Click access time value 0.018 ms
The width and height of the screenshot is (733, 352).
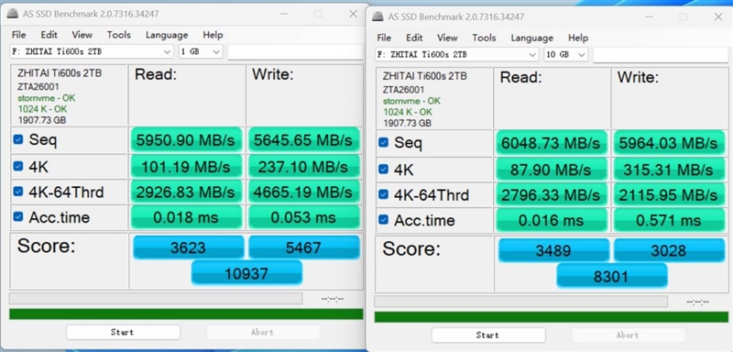(187, 216)
